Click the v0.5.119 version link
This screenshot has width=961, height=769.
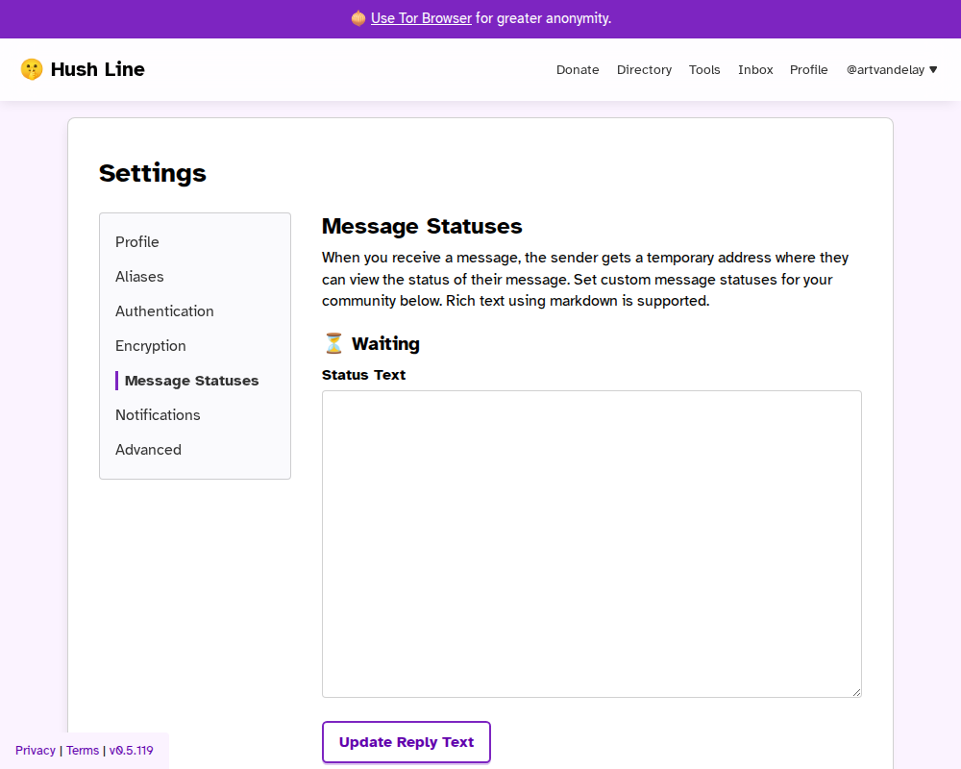[x=131, y=751]
